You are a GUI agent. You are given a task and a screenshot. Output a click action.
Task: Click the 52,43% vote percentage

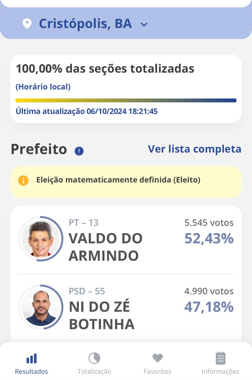point(209,238)
